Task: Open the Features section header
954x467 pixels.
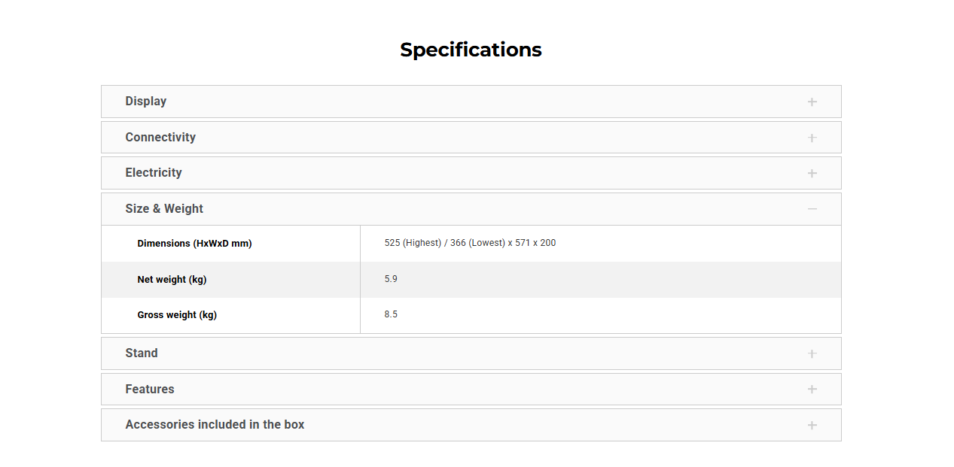Action: click(150, 390)
